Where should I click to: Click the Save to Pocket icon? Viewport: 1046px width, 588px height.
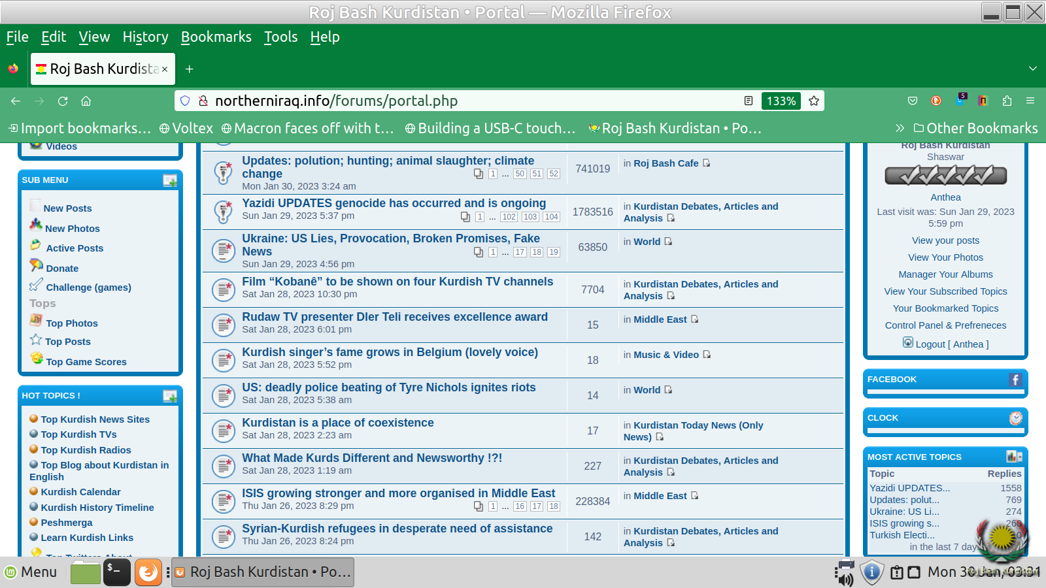913,101
